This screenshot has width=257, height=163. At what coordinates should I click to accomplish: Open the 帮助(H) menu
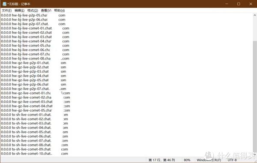point(60,10)
